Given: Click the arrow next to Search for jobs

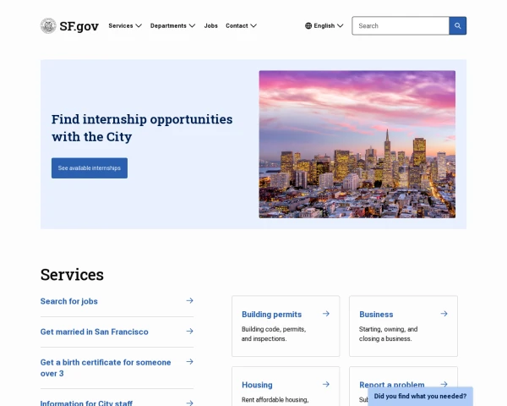Looking at the screenshot, I should click(x=189, y=300).
